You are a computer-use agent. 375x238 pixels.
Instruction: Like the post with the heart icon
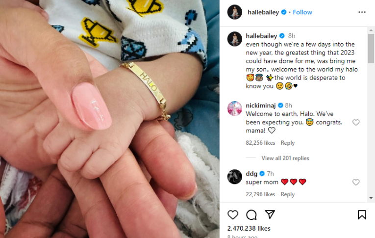(x=233, y=215)
